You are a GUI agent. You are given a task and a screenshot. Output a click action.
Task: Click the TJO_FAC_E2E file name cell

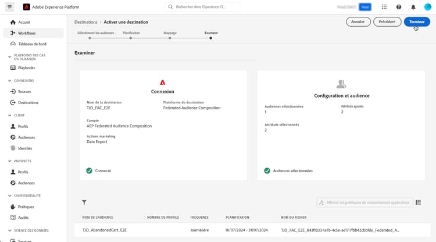click(340, 230)
